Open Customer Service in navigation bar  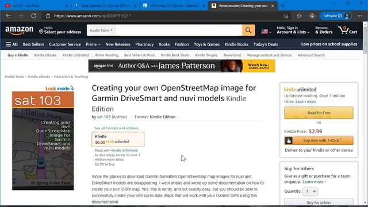click(65, 44)
